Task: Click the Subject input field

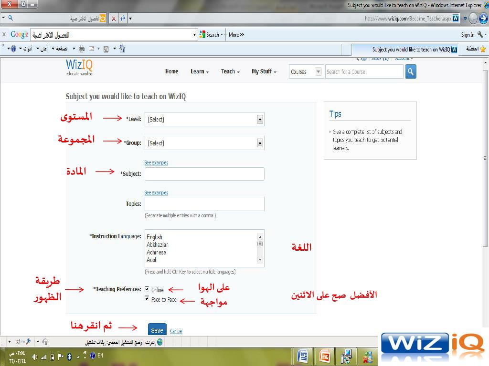Action: [x=204, y=173]
